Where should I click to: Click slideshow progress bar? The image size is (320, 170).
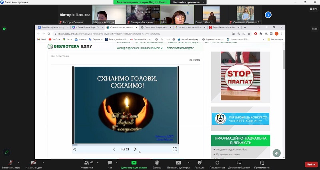(125, 145)
